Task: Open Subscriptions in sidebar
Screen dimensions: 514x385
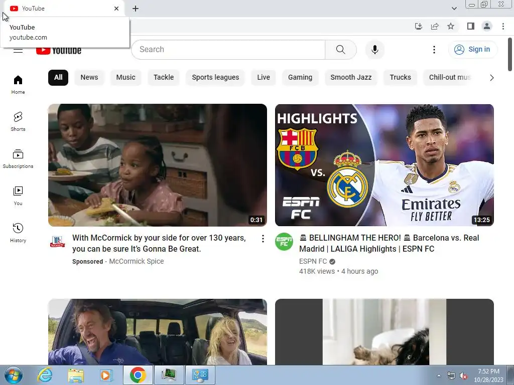Action: pos(18,159)
